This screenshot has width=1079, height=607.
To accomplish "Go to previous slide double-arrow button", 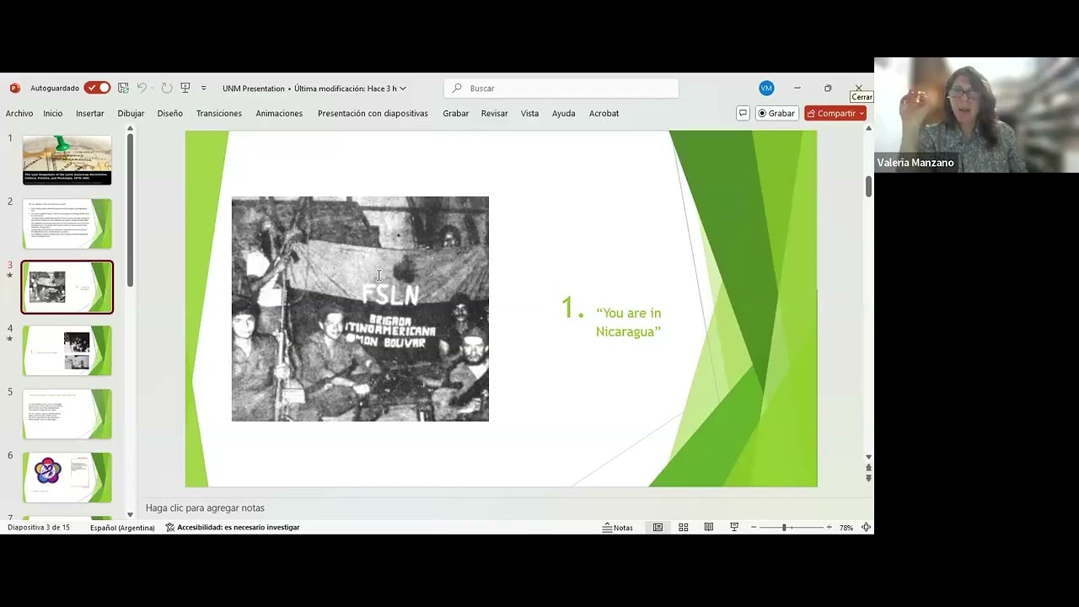I will pos(868,467).
